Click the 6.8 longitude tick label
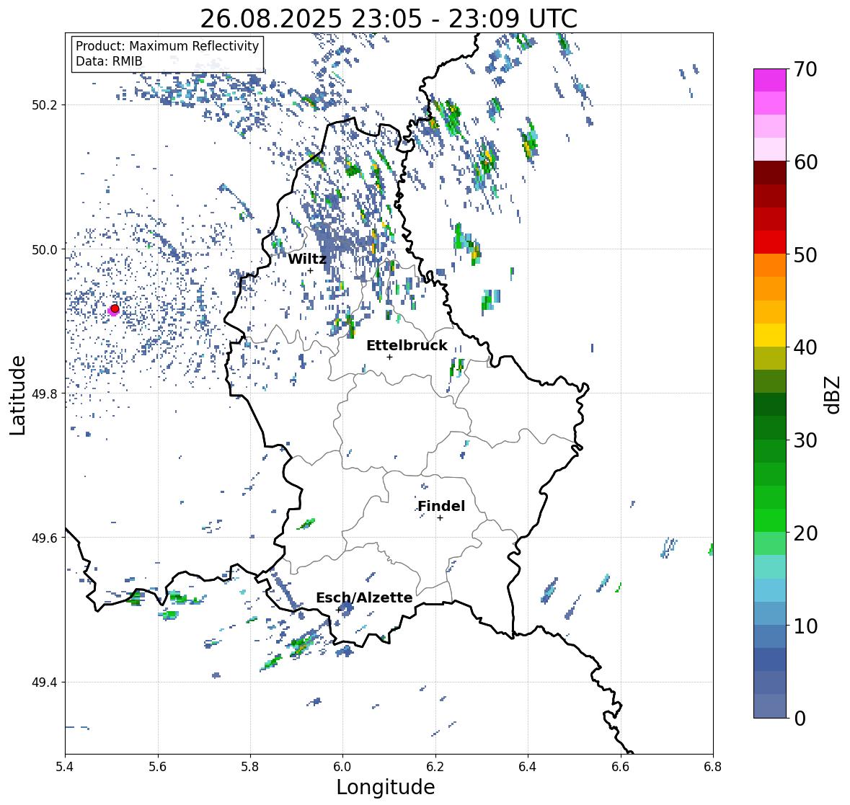The image size is (850, 805). pos(713,766)
